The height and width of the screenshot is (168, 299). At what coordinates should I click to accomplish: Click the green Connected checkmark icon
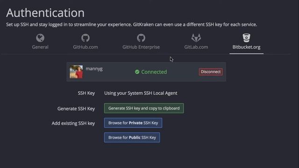(137, 72)
